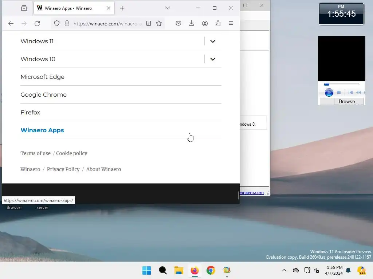Viewport: 373px width, 279px height.
Task: Open the Terms of use link
Action: [x=35, y=153]
